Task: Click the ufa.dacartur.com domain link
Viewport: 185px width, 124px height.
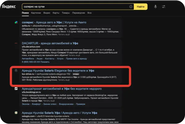Action: pyautogui.click(x=31, y=47)
